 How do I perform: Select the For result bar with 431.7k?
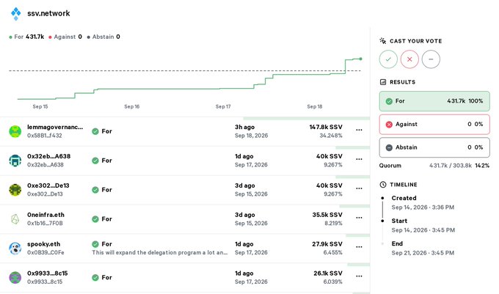coord(434,101)
